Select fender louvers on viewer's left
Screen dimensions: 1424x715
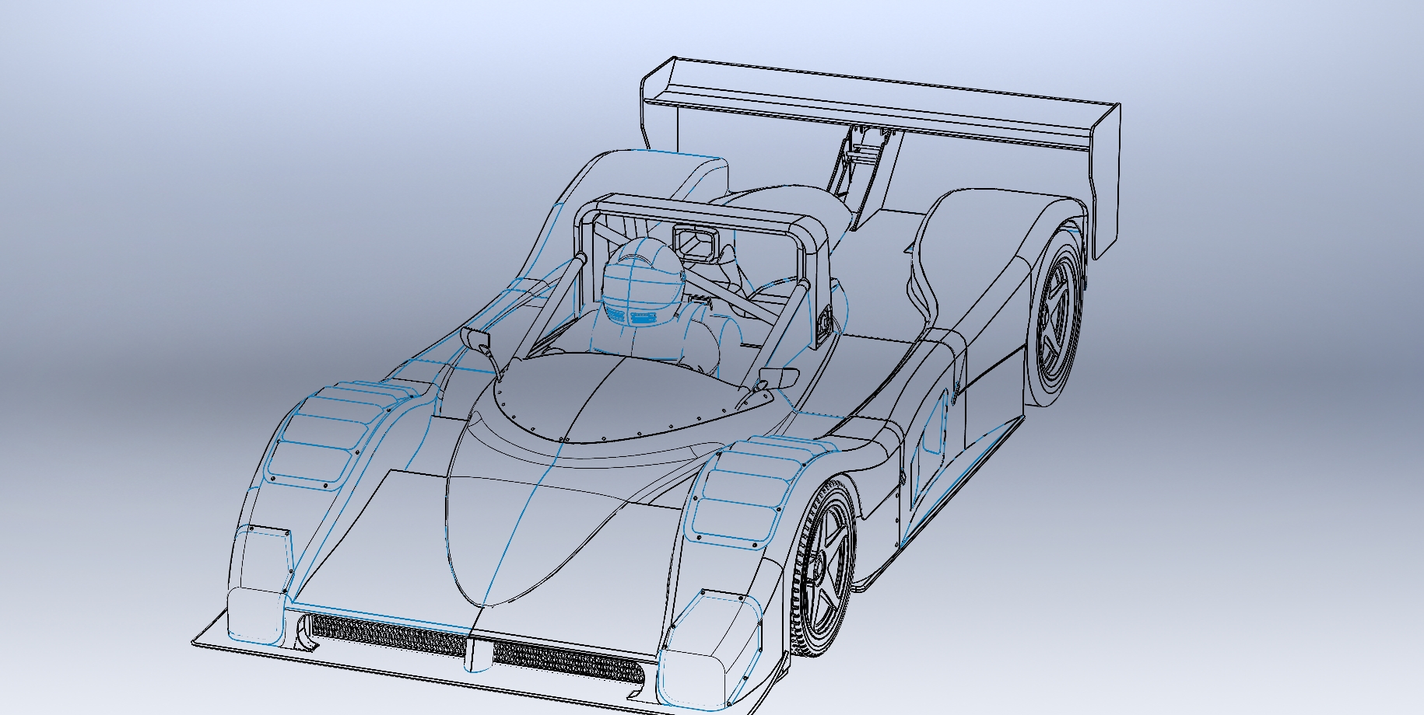pos(327,435)
